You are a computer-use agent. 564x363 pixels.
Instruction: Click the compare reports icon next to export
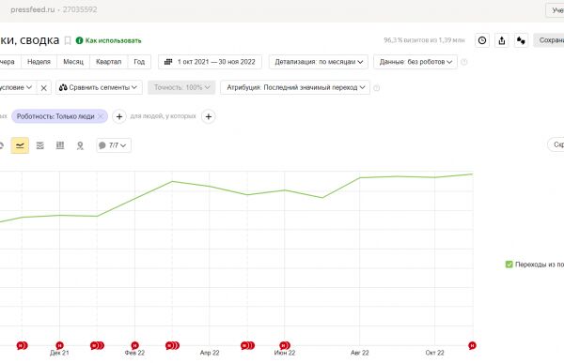coord(521,40)
